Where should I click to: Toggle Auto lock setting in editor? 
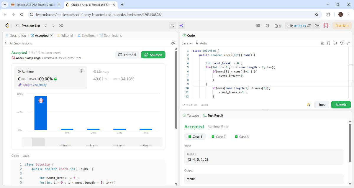201,43
